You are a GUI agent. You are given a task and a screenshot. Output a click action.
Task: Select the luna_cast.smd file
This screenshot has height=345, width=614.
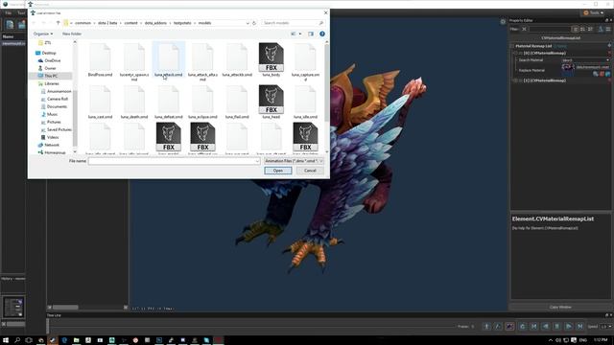(x=100, y=102)
